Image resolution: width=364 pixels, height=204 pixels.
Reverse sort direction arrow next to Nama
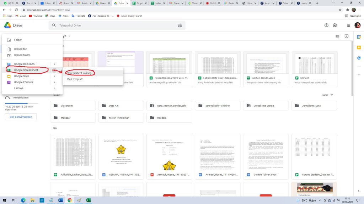332,95
